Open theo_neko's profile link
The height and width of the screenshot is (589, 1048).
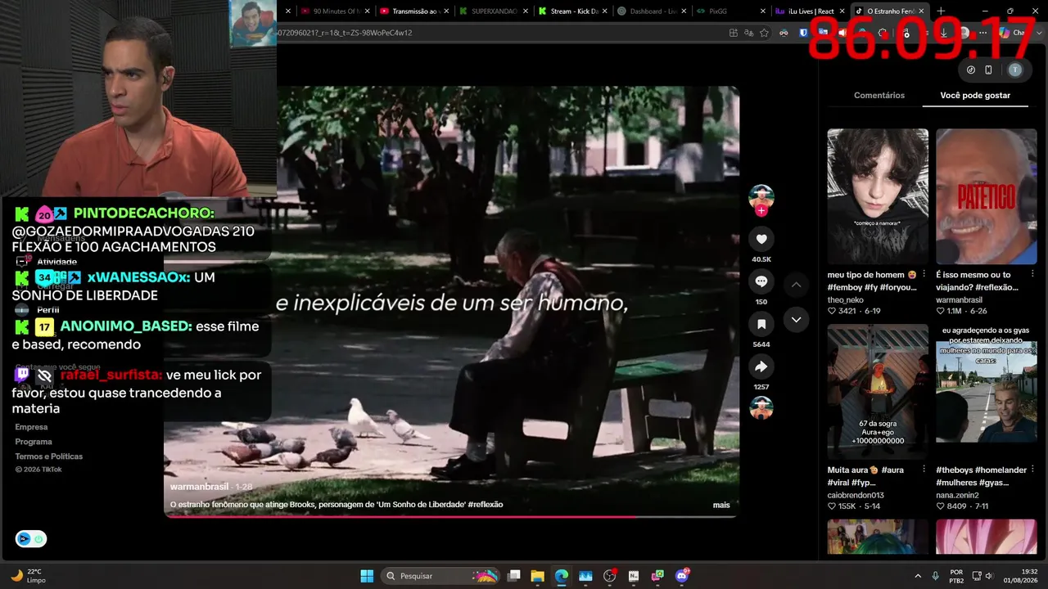pyautogui.click(x=846, y=300)
